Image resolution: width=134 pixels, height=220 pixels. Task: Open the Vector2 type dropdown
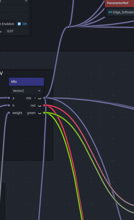tap(27, 91)
